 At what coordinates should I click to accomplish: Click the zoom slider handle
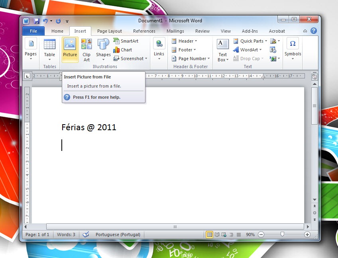tap(282, 235)
